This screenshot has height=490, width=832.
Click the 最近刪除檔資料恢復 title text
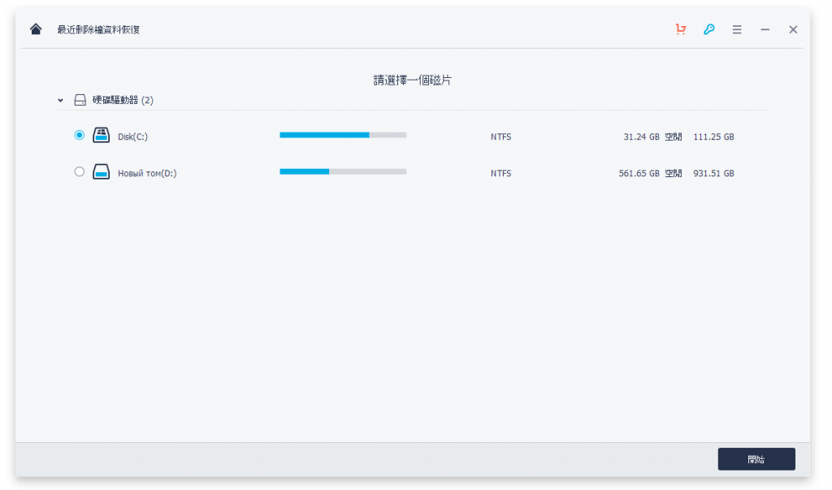pos(98,30)
